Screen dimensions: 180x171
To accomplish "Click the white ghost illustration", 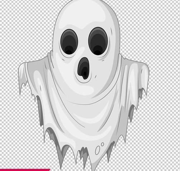I will (84, 85).
